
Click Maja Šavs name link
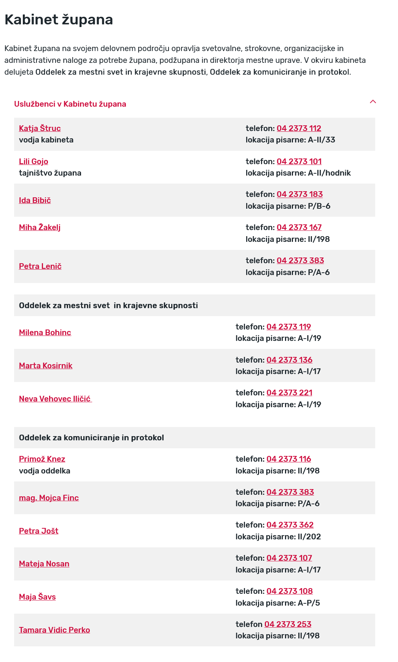pos(37,597)
